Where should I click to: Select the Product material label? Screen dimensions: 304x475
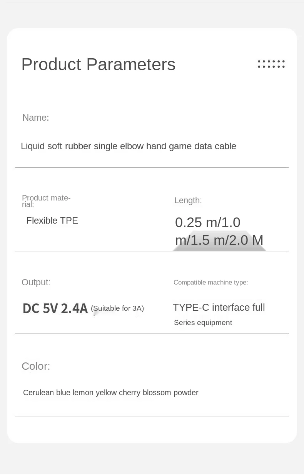(x=46, y=201)
